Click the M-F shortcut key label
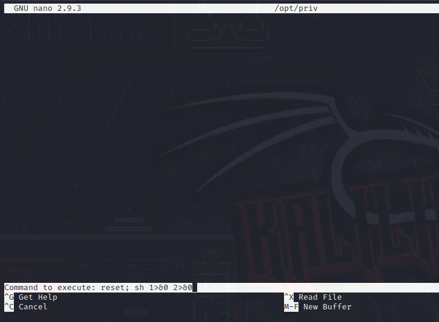Viewport: 439px width, 322px height. [291, 306]
